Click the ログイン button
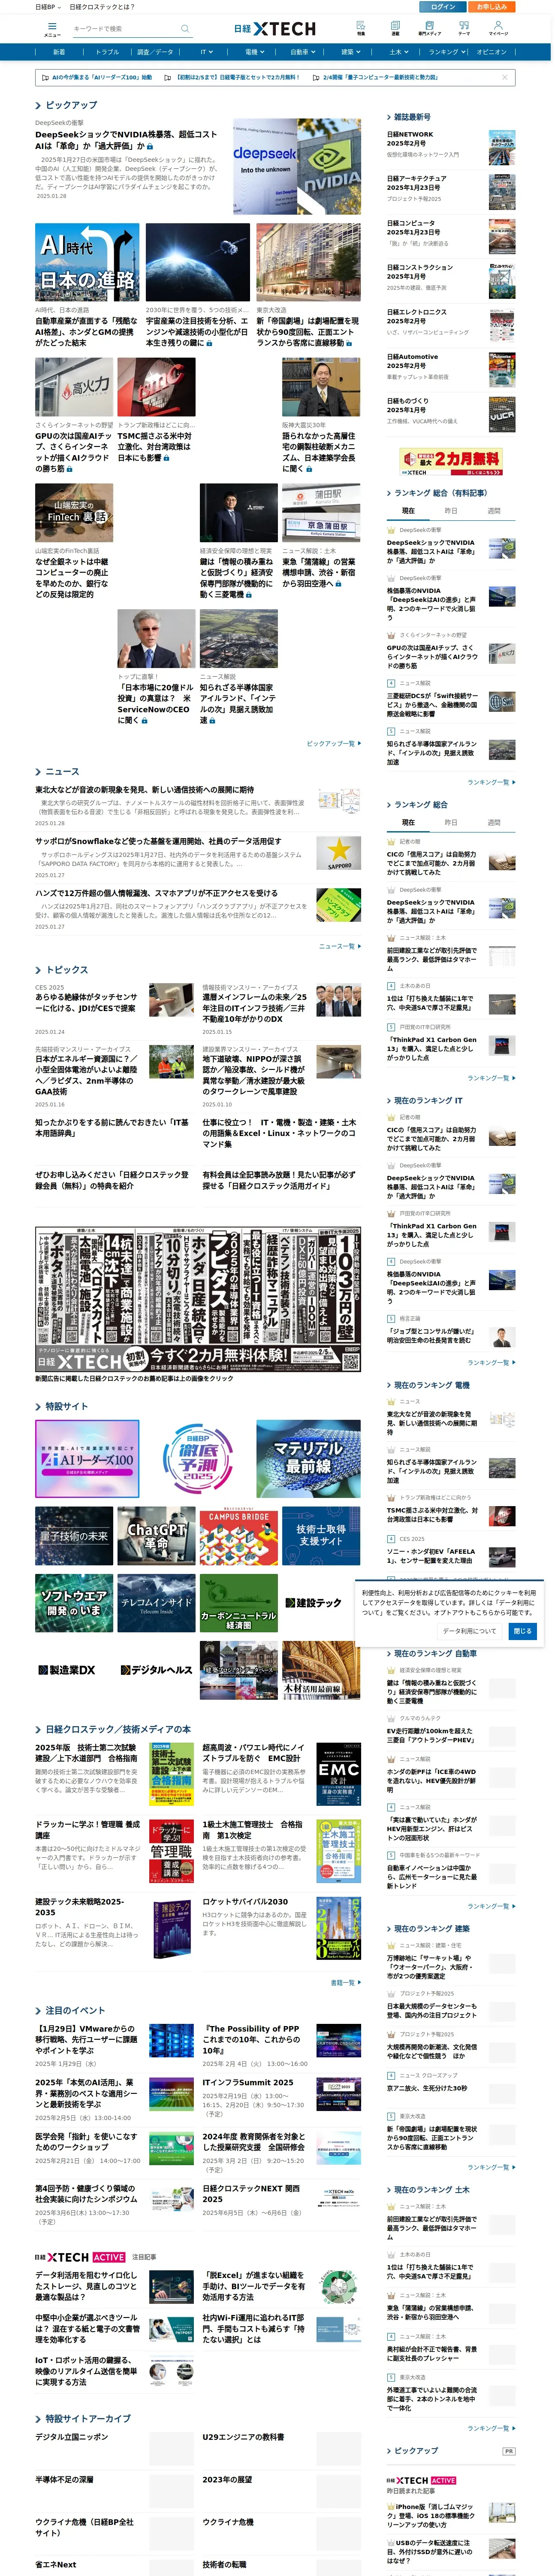 [x=443, y=6]
